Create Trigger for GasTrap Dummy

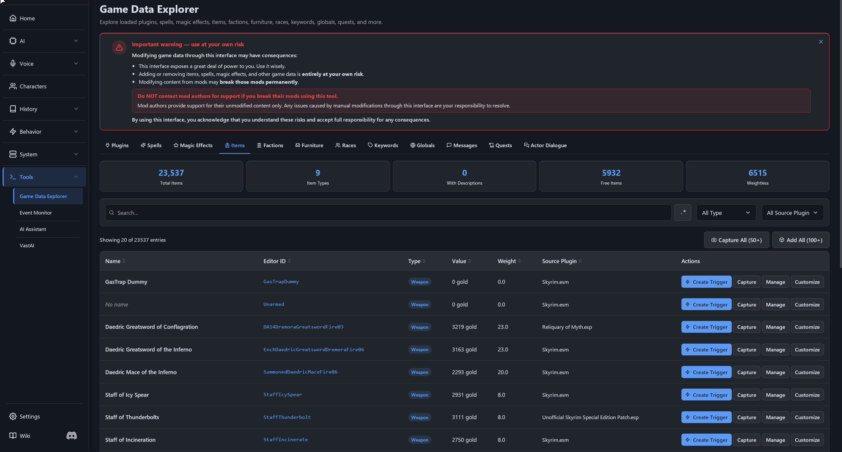[706, 282]
